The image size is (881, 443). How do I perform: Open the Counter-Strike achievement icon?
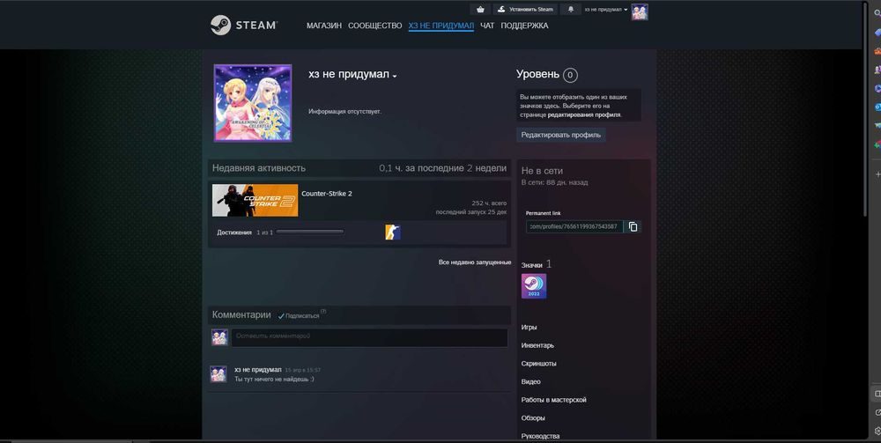[x=393, y=232]
